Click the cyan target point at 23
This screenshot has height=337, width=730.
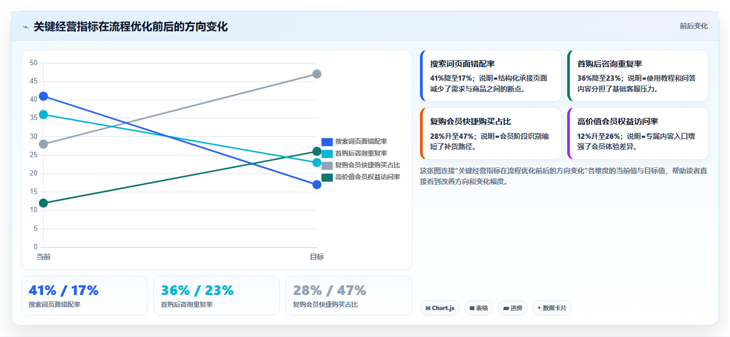(x=317, y=163)
